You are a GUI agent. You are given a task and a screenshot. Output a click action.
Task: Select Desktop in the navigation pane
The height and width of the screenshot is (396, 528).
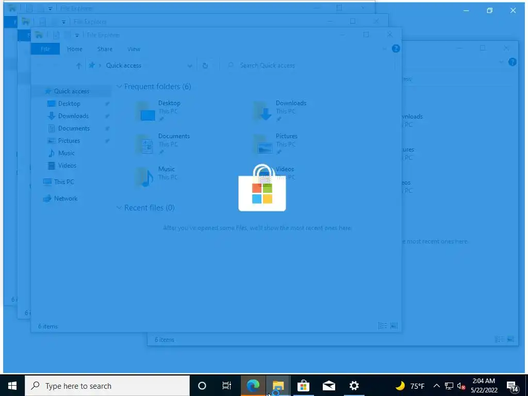pos(69,104)
